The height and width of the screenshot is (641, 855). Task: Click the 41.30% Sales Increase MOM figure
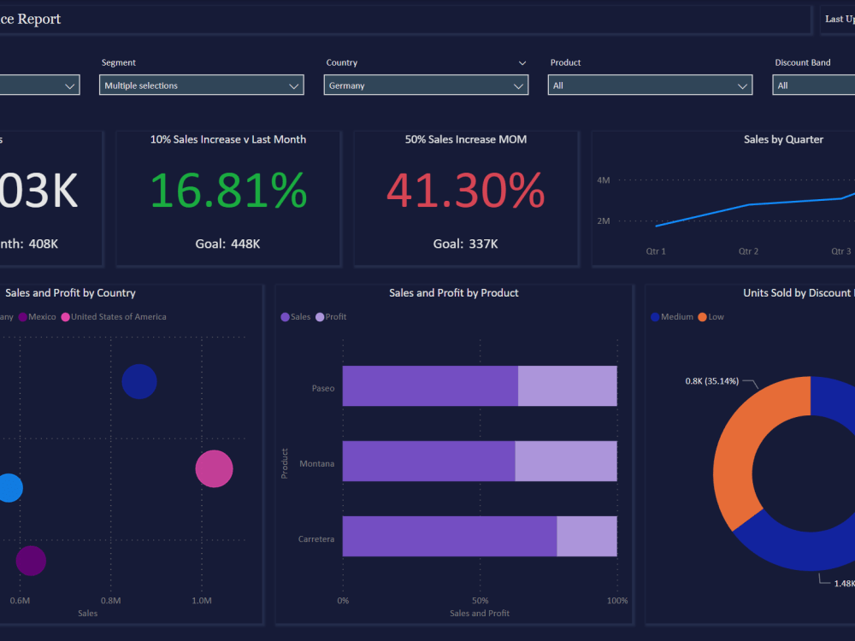pos(465,191)
